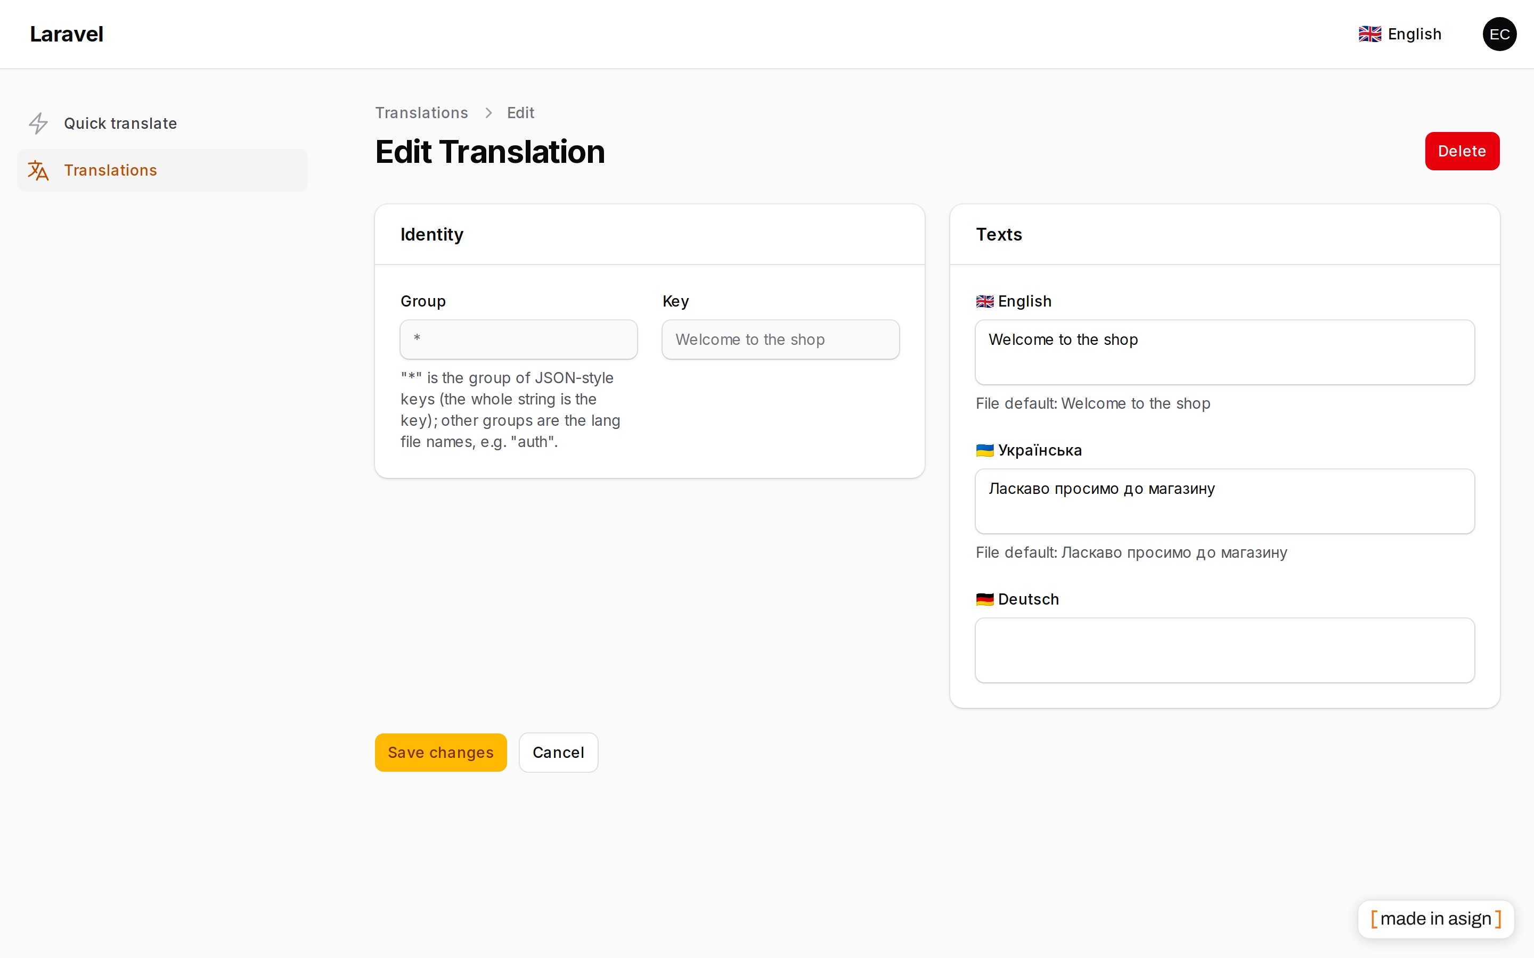
Task: Click the Translations language icon in sidebar
Action: [39, 170]
